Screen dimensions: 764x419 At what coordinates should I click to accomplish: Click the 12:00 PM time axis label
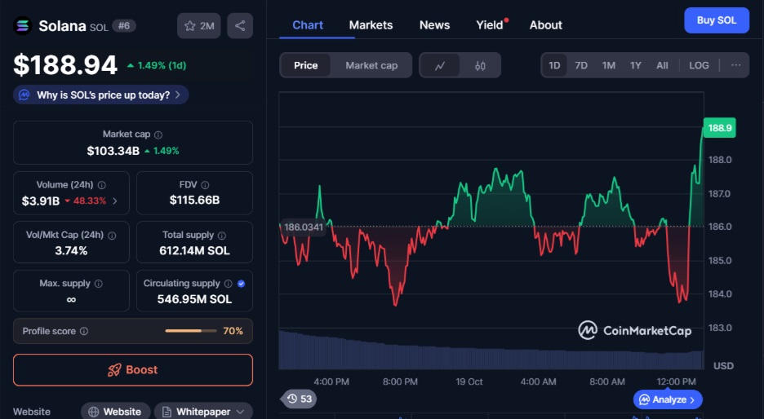(x=677, y=382)
